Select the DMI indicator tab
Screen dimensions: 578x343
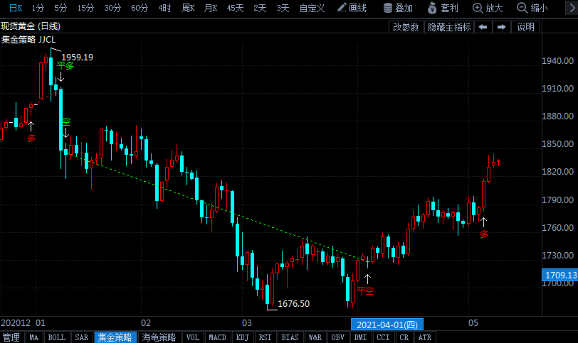[x=360, y=337]
